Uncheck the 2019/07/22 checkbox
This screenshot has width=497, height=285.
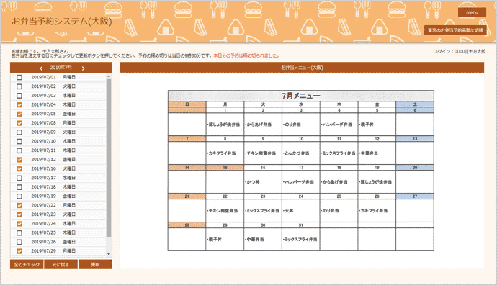19,206
